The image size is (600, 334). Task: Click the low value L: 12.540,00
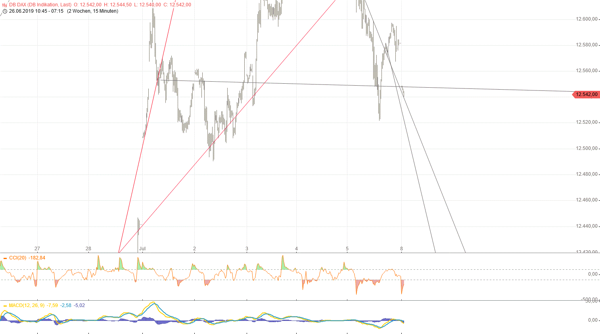click(x=148, y=5)
